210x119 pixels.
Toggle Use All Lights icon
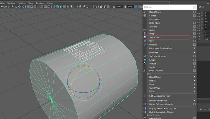[72, 7]
